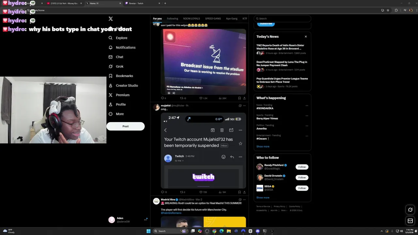Click the blue Subscribe button
The width and height of the screenshot is (418, 235).
click(x=266, y=23)
